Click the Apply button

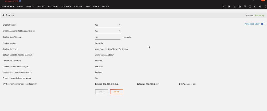point(102,92)
